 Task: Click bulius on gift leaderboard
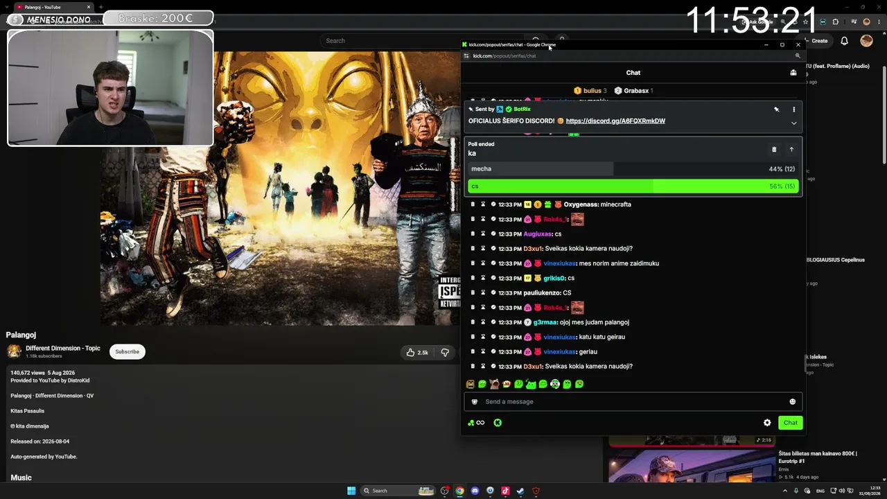pyautogui.click(x=592, y=91)
